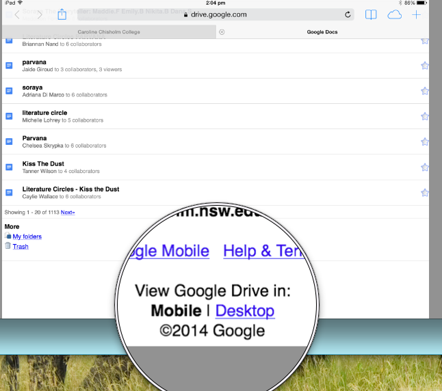
Task: Tap the Wi-Fi icon in status bar
Action: [x=20, y=3]
